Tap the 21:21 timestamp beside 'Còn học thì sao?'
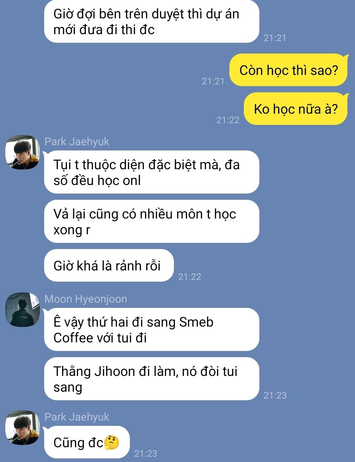This screenshot has height=462, width=355. point(213,81)
